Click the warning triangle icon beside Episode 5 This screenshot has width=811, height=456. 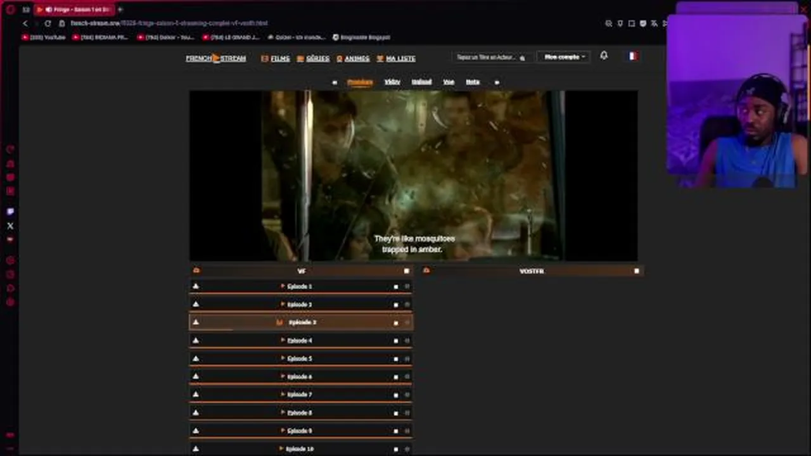[196, 358]
